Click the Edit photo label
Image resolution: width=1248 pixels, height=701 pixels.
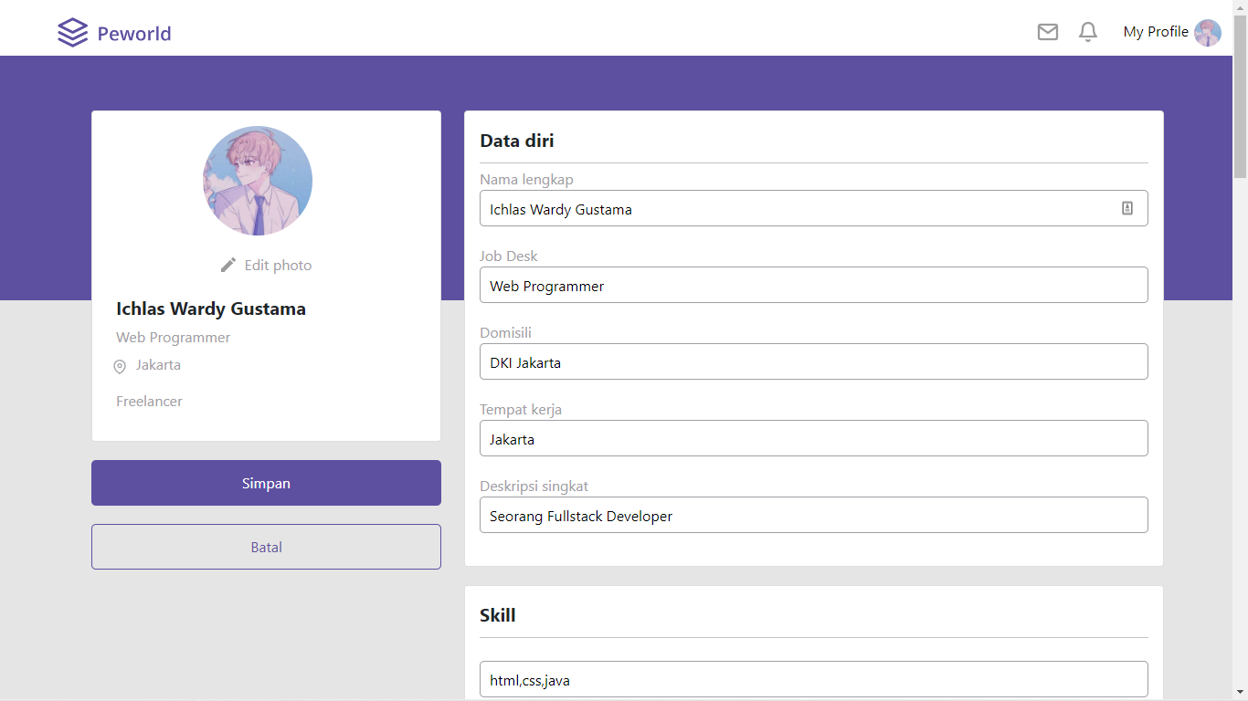[278, 265]
